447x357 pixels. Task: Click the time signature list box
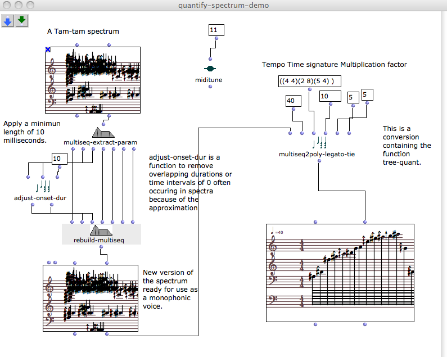[309, 82]
